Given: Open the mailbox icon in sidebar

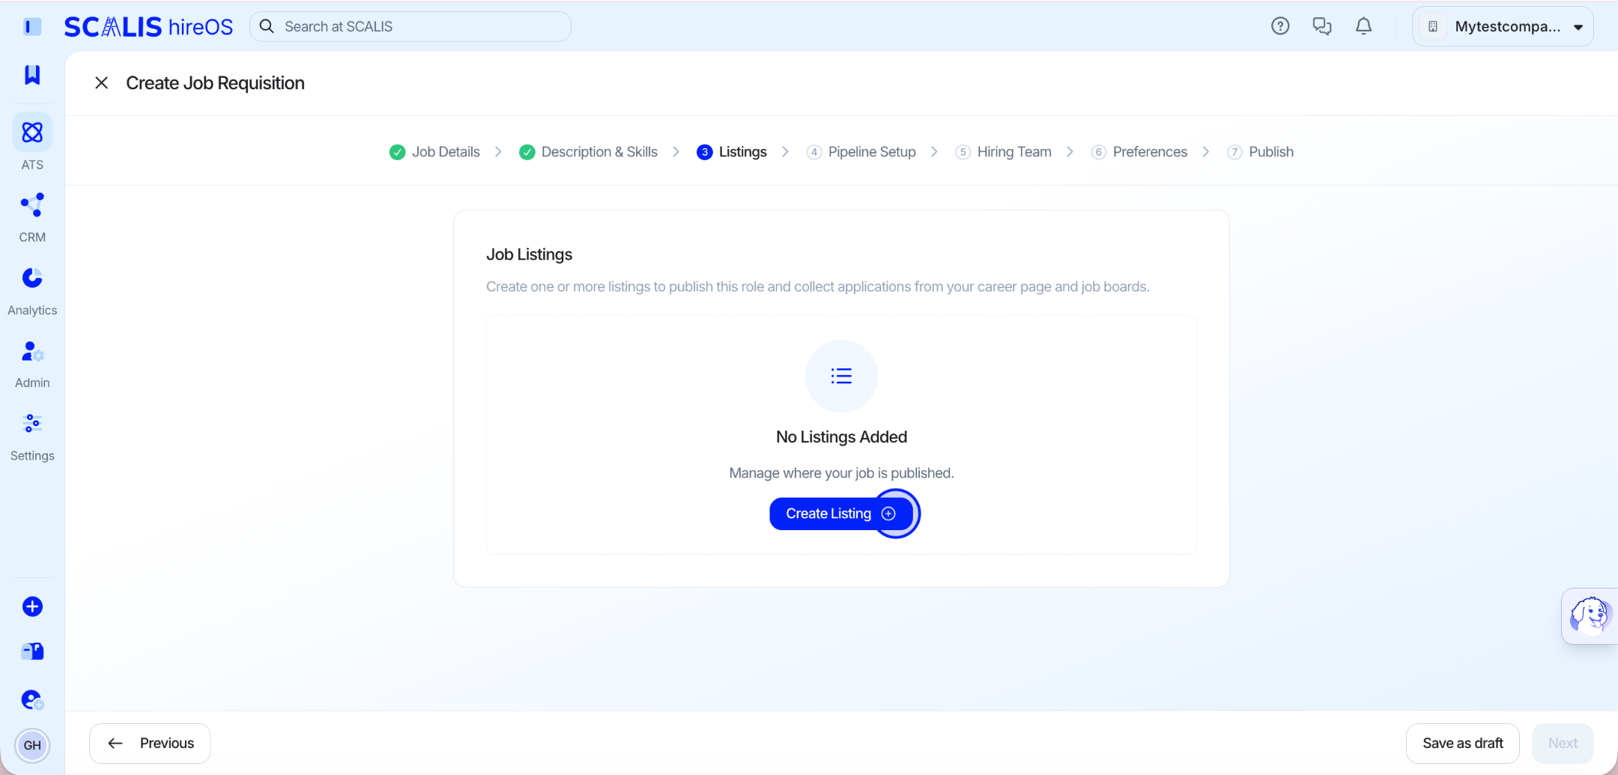Looking at the screenshot, I should click(32, 651).
